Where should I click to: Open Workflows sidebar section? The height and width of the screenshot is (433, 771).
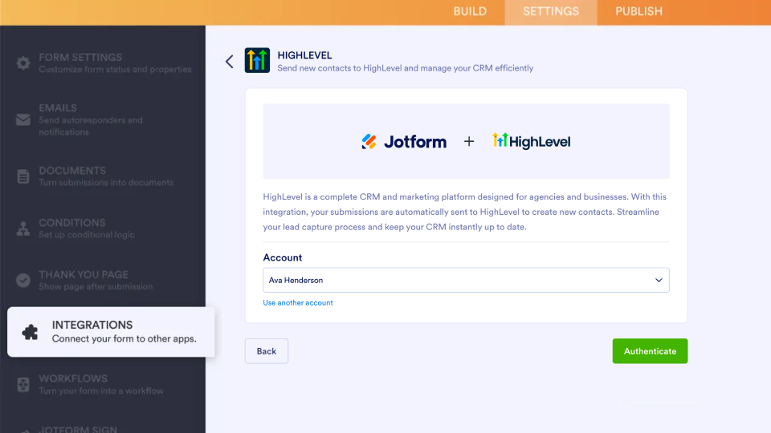[x=103, y=384]
